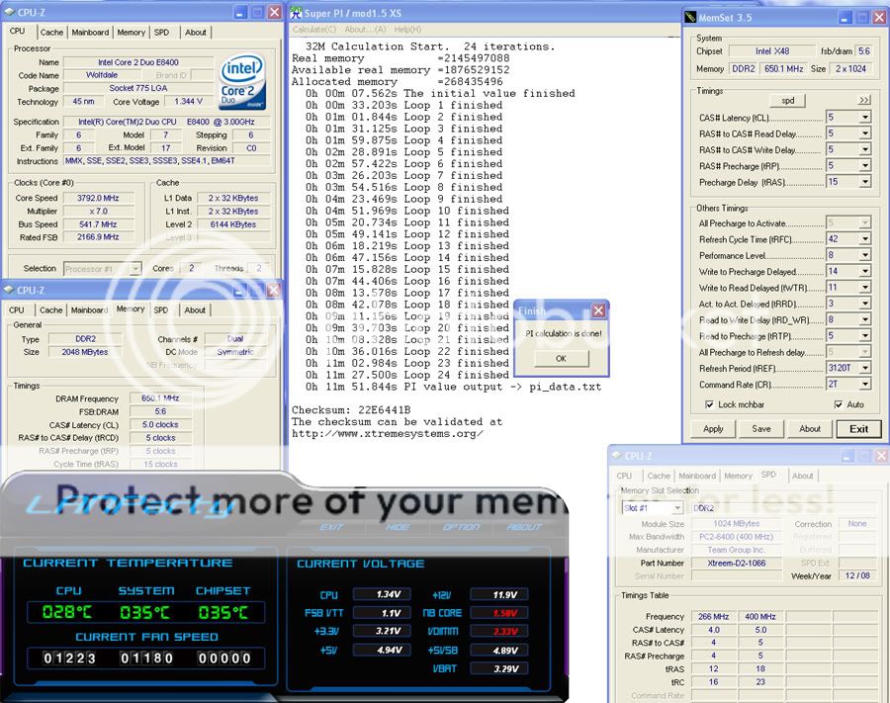Open the Act. to Act. Delayed (tRRD) dropdown
The image size is (890, 703).
(x=864, y=304)
